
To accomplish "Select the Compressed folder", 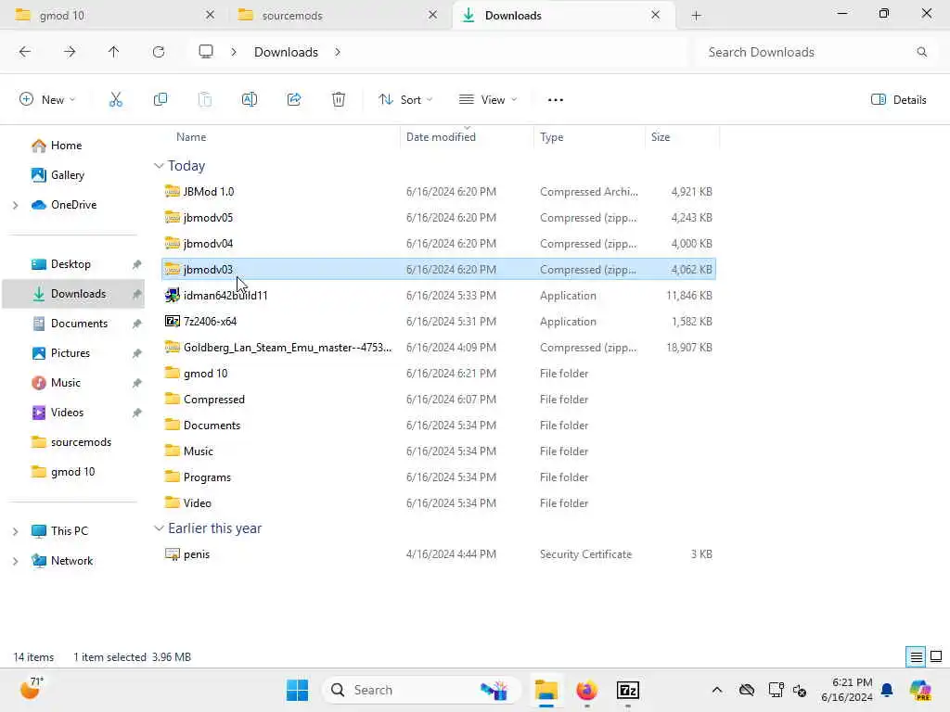I will tap(439, 400).
